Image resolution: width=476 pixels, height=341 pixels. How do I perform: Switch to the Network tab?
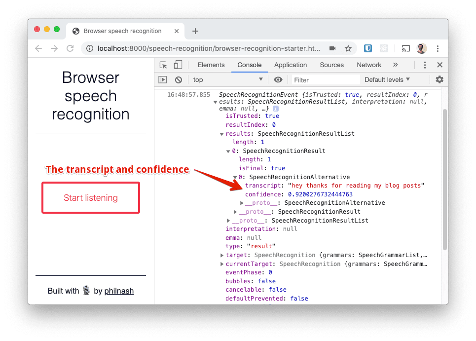tap(368, 65)
